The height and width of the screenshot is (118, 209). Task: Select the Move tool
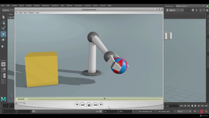coord(3,34)
